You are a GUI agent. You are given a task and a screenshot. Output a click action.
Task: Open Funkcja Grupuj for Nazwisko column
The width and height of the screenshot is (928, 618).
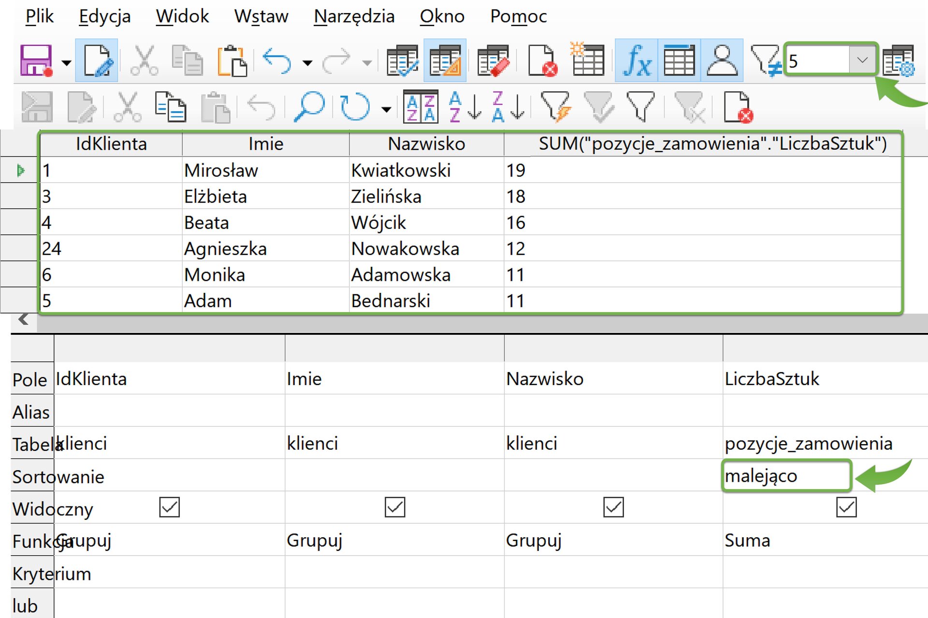pyautogui.click(x=613, y=540)
